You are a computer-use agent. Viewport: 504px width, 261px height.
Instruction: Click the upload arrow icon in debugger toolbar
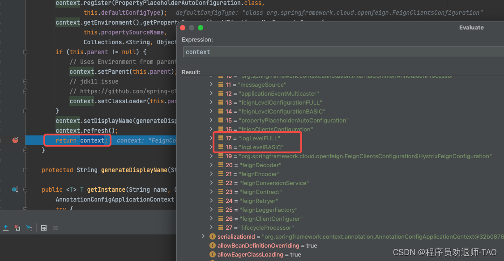pyautogui.click(x=6, y=228)
